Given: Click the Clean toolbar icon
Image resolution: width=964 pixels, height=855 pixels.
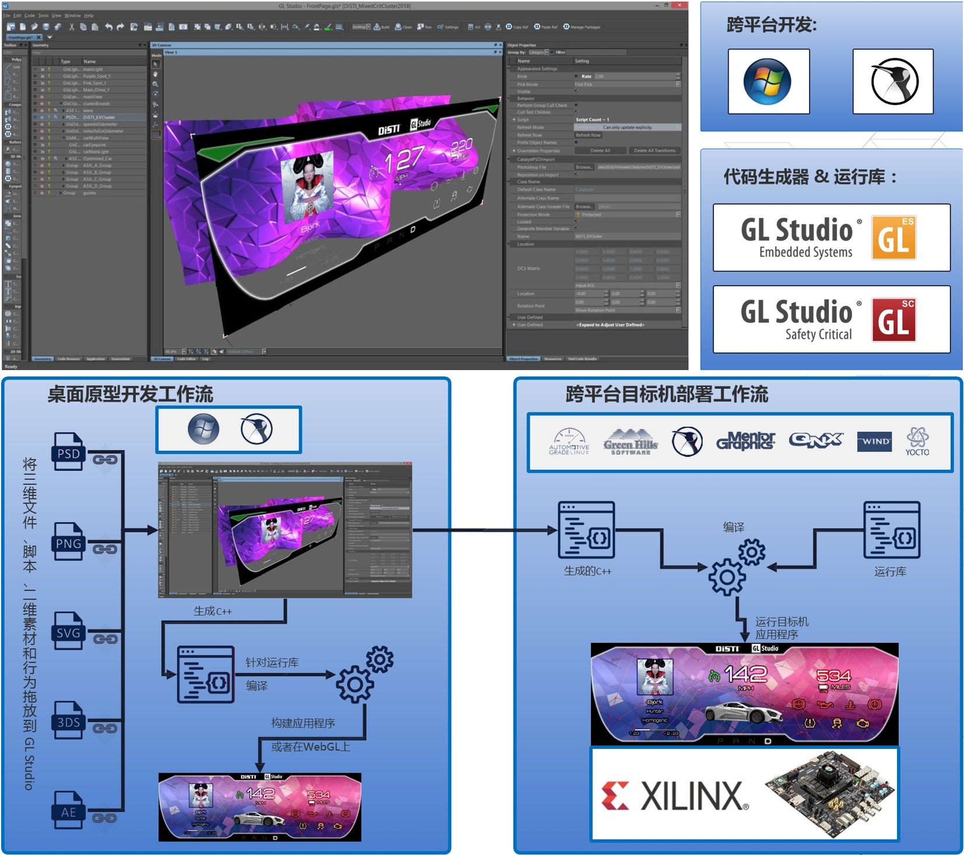Looking at the screenshot, I should (403, 27).
